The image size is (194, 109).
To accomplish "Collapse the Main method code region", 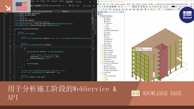I will pos(14,77).
